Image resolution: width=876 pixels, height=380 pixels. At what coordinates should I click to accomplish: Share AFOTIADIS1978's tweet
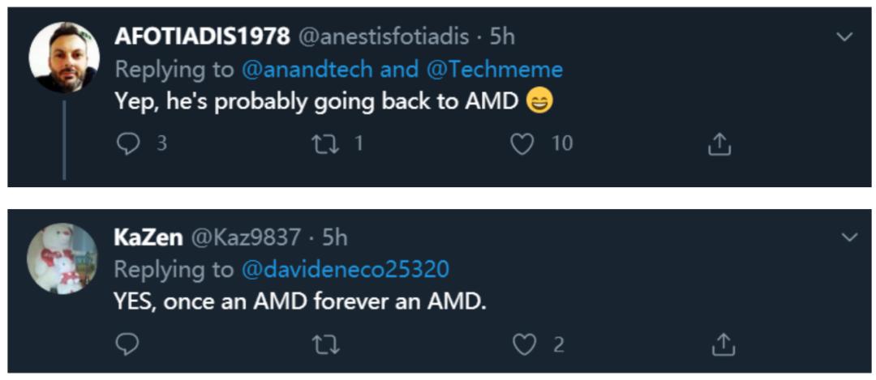[720, 144]
